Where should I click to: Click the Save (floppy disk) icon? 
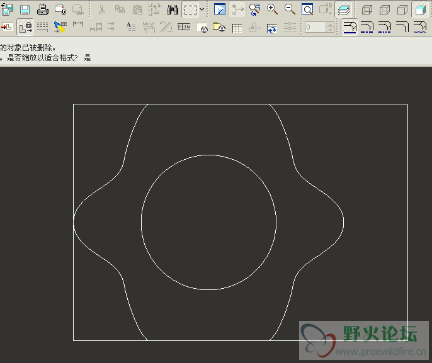25,9
